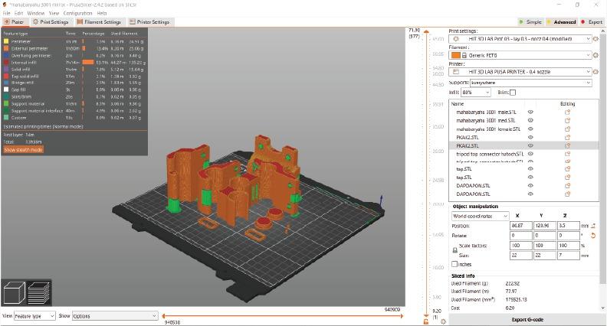Click edit icon for mahaberyahs 3001 male.STL
Image resolution: width=607 pixels, height=326 pixels.
point(567,112)
